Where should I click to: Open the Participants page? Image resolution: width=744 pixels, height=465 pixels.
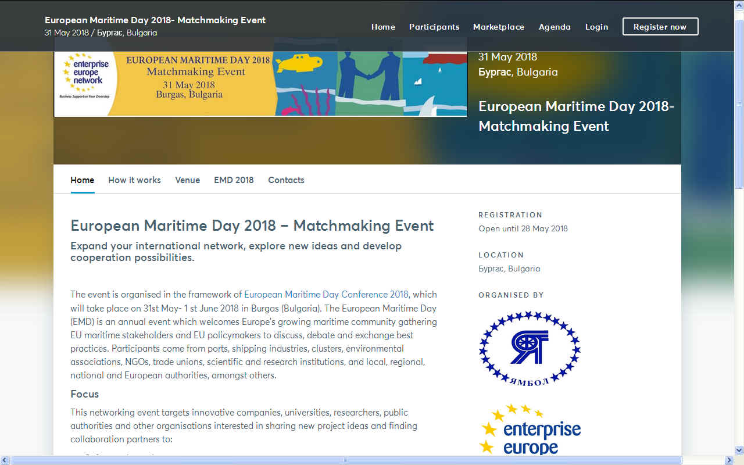[x=434, y=27]
